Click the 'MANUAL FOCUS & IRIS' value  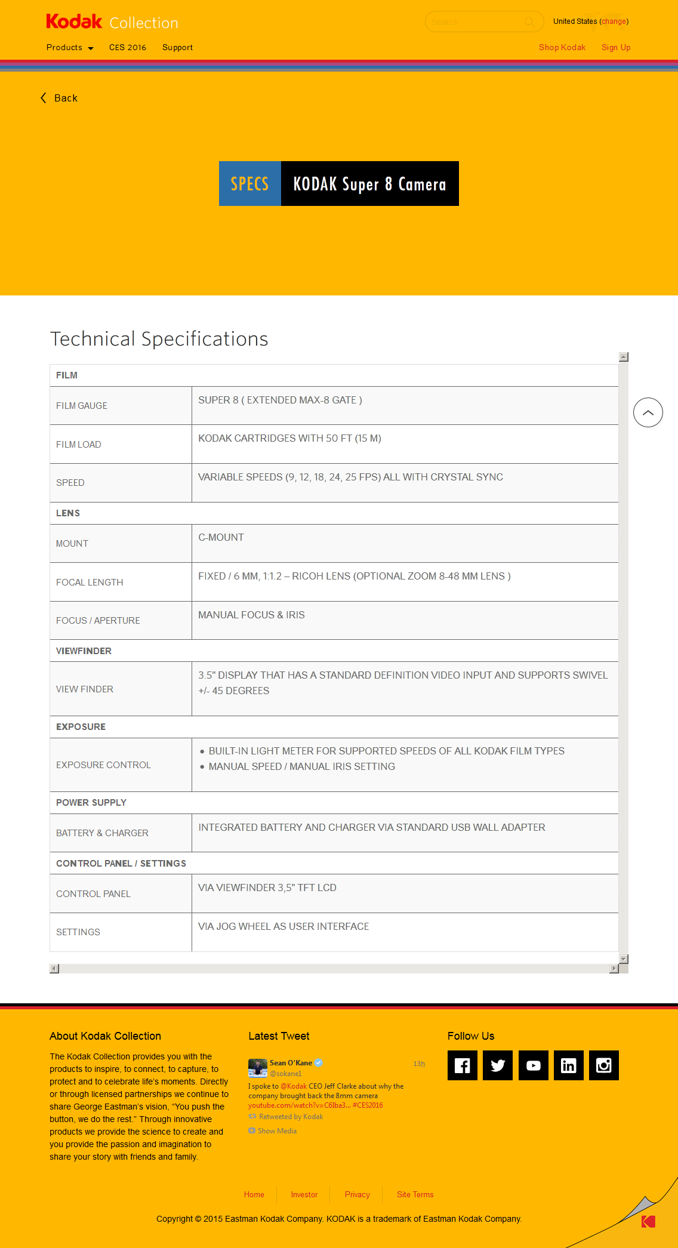(251, 615)
